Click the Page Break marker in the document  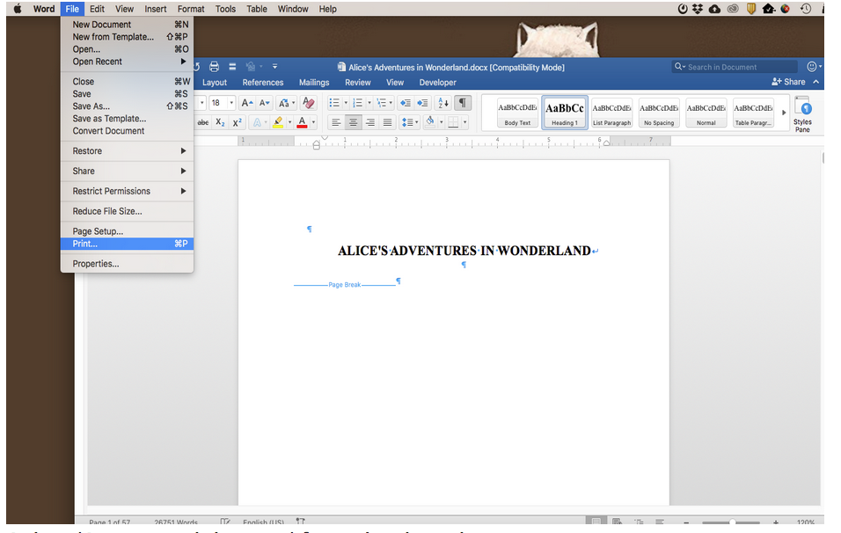click(345, 285)
